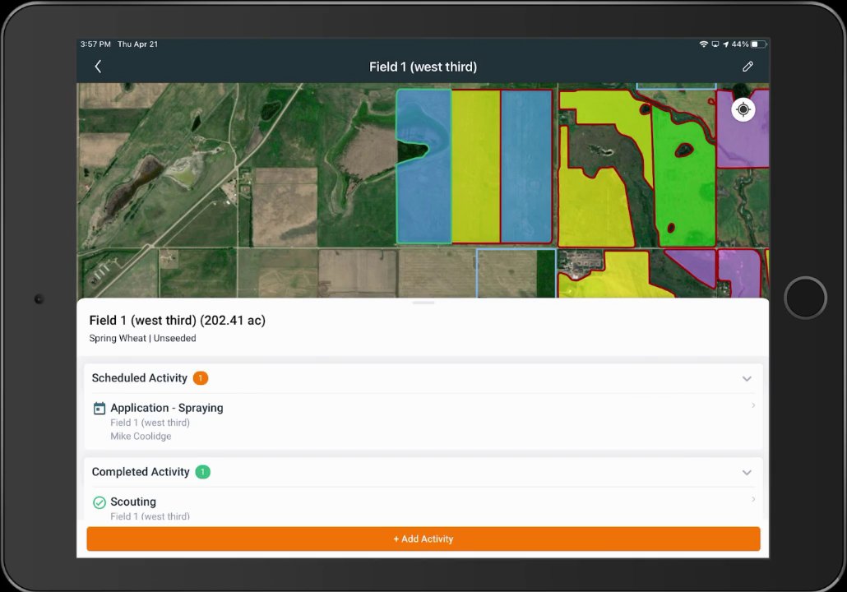The height and width of the screenshot is (592, 847).
Task: Tap the Wi-Fi status icon
Action: click(x=703, y=44)
